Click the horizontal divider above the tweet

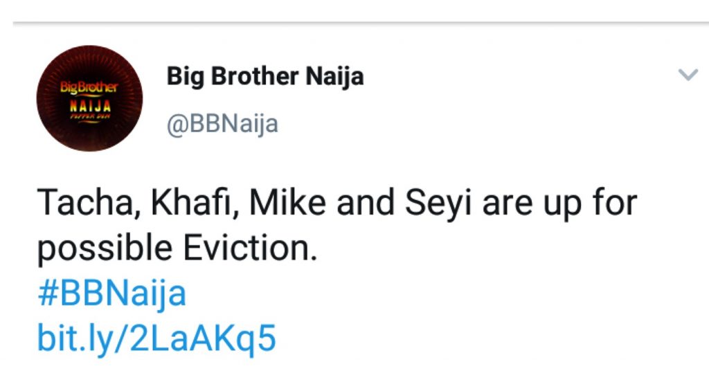pos(354,24)
